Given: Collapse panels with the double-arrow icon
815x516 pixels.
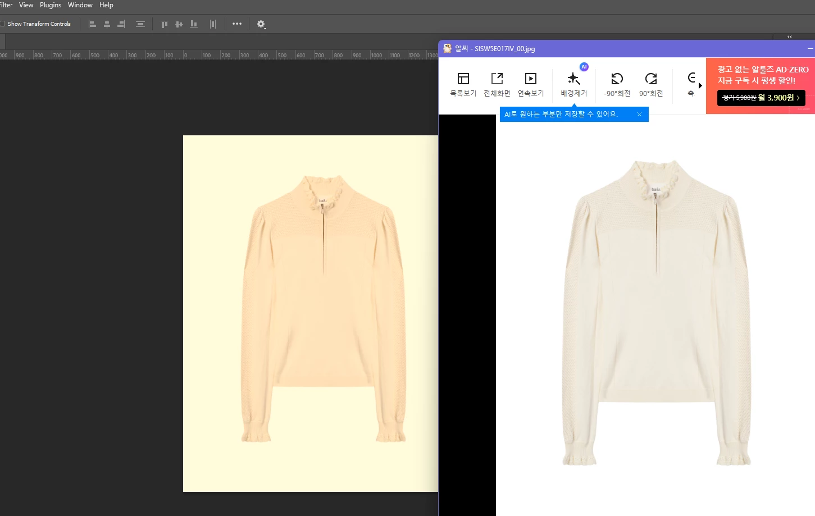Looking at the screenshot, I should [789, 36].
